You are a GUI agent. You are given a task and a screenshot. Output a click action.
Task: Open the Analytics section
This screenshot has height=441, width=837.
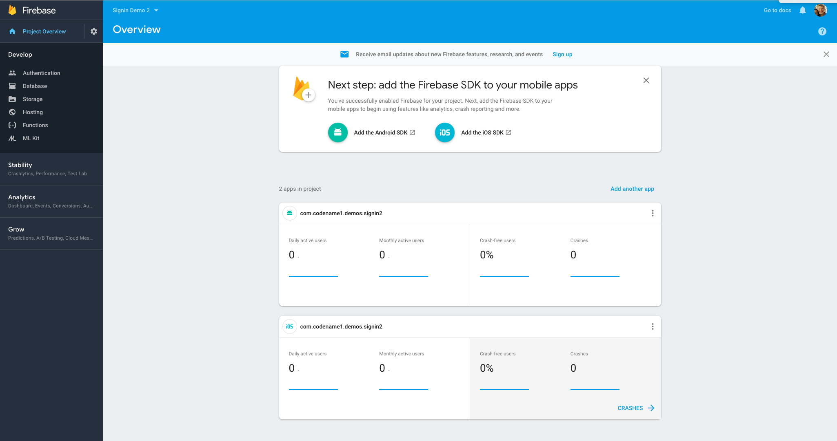point(22,197)
